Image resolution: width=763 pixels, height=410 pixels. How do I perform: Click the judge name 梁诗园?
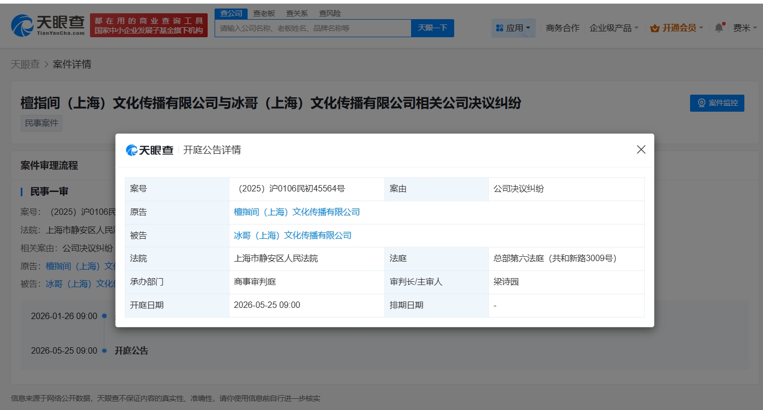[x=506, y=282]
